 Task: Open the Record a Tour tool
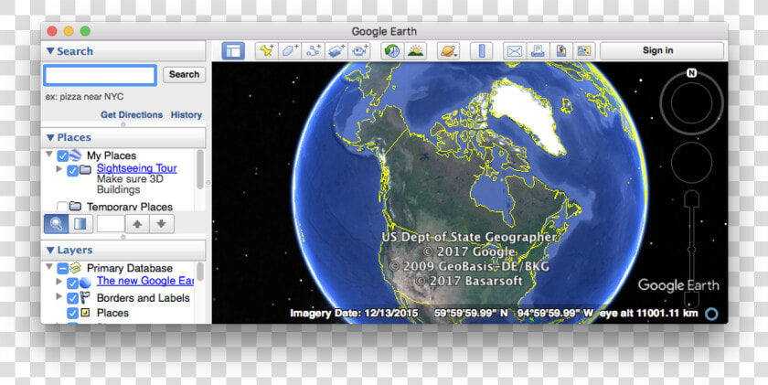[359, 50]
